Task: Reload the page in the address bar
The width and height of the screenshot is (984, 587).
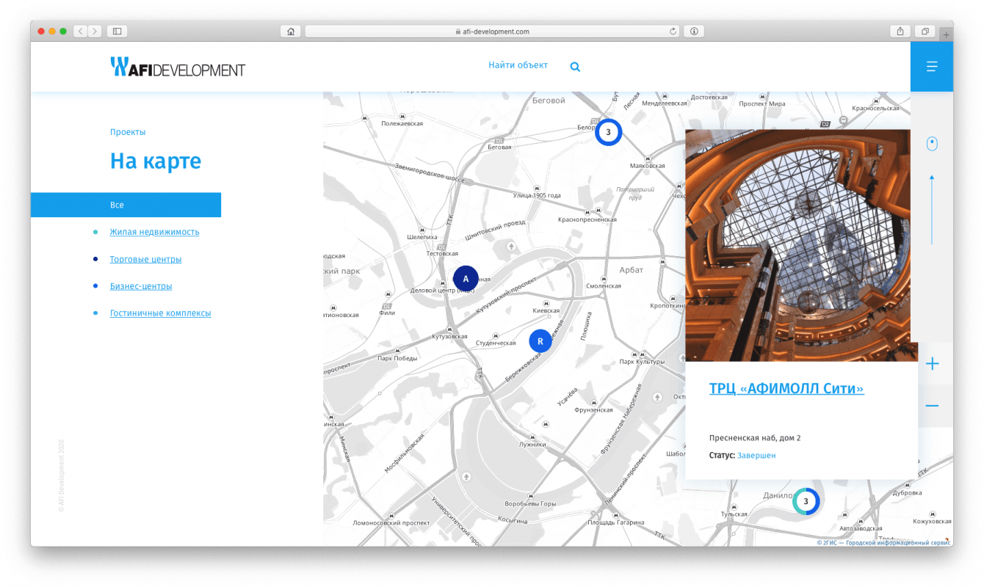Action: (673, 32)
